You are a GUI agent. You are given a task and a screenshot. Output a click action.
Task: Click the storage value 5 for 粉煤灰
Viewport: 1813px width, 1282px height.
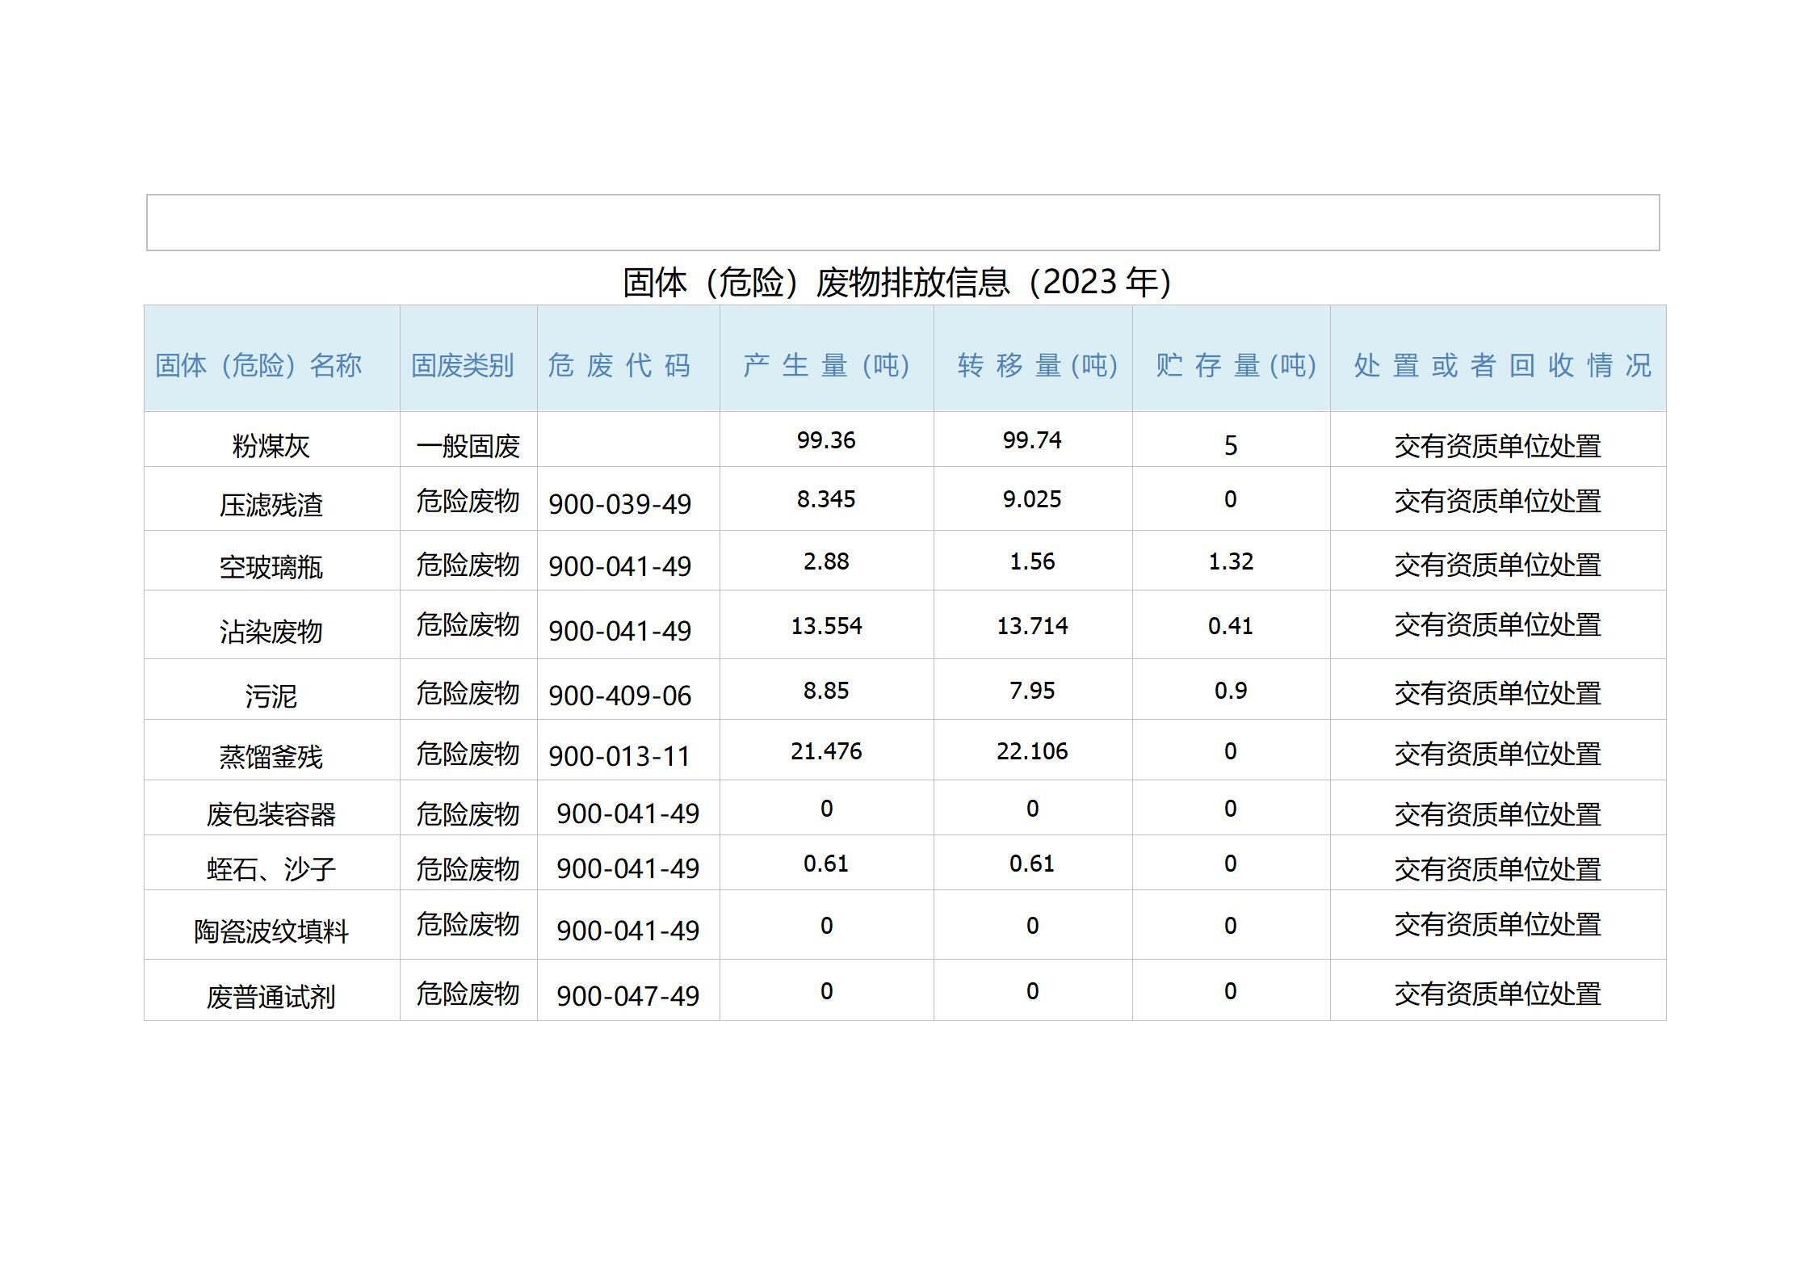(1230, 445)
